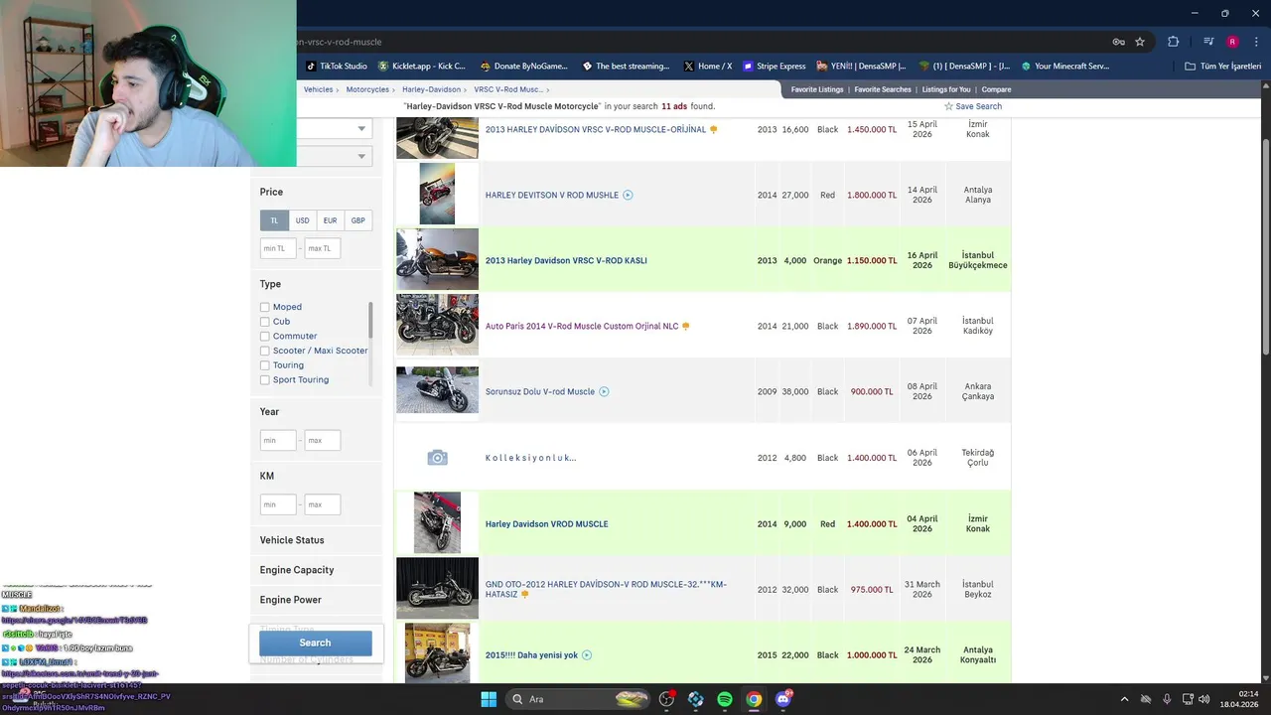
Task: Check the Commuter type checkbox
Action: coord(265,337)
